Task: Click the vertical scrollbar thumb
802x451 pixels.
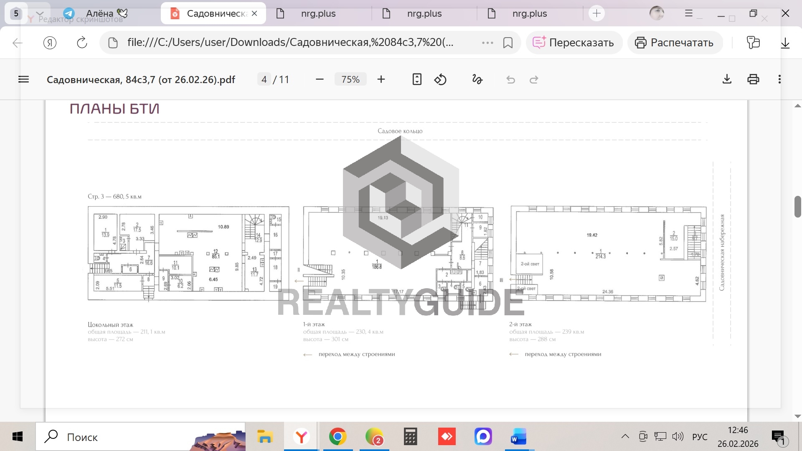Action: tap(797, 206)
